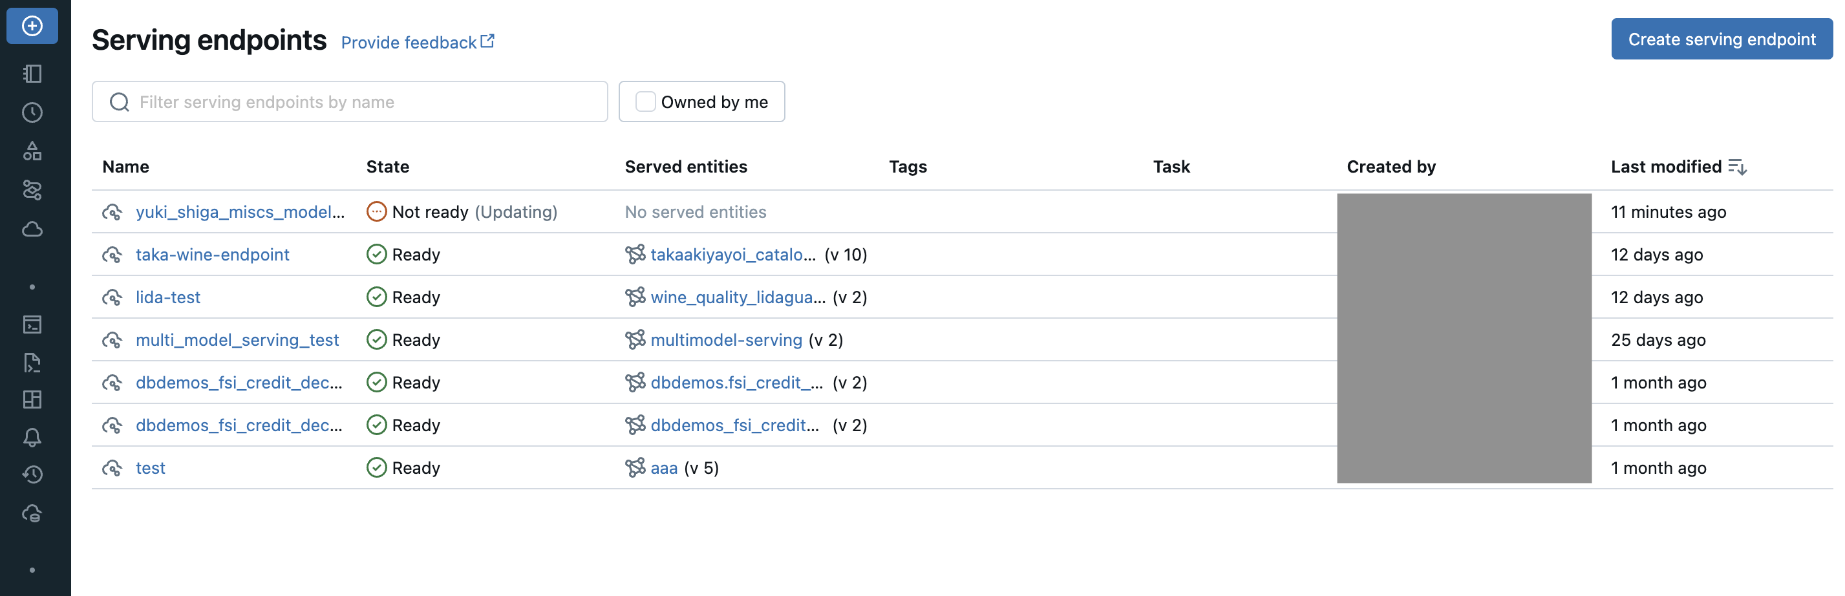Sort by Last modified column arrow
Viewport: 1845px width, 596px height.
(x=1737, y=167)
